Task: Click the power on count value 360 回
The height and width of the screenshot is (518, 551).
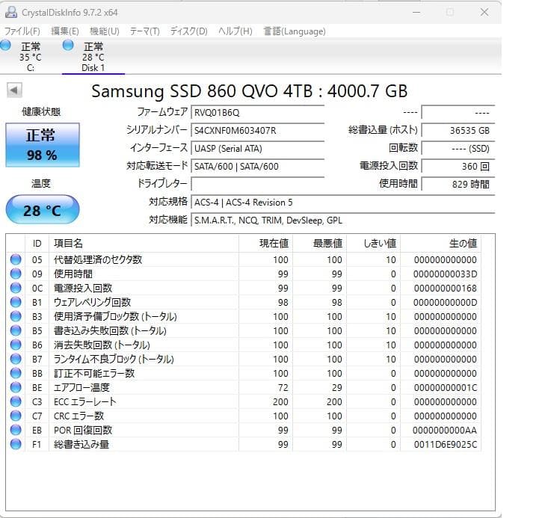Action: (458, 166)
